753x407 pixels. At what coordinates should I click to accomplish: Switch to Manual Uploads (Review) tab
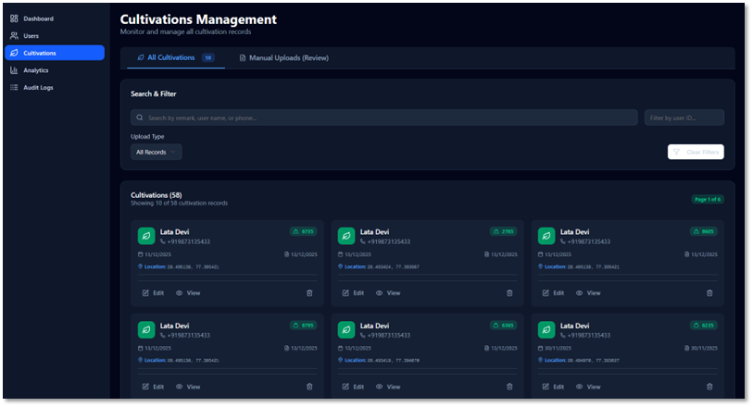coord(283,58)
